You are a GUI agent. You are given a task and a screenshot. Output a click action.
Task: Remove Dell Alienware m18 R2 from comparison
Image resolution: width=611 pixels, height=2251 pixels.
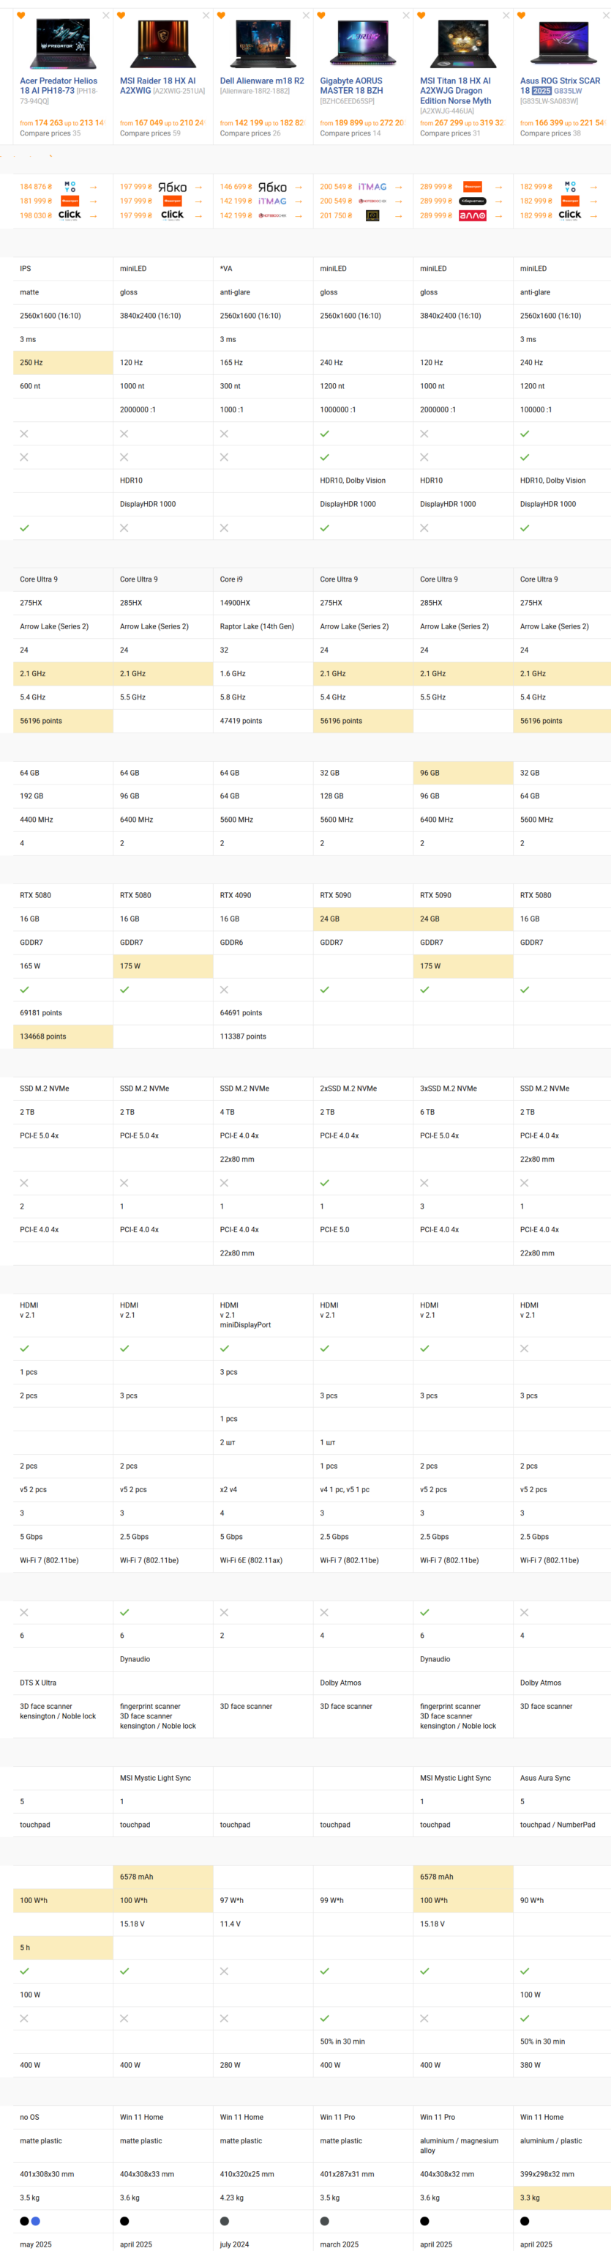click(307, 15)
